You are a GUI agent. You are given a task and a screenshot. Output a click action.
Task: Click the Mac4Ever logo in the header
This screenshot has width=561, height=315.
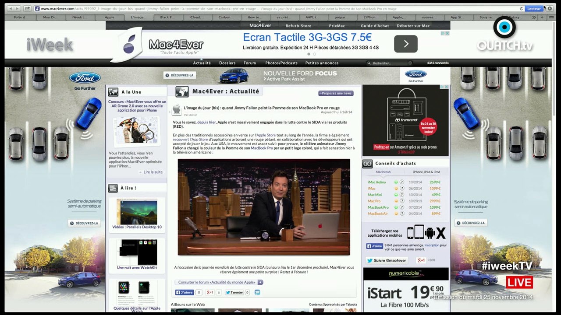click(x=158, y=44)
